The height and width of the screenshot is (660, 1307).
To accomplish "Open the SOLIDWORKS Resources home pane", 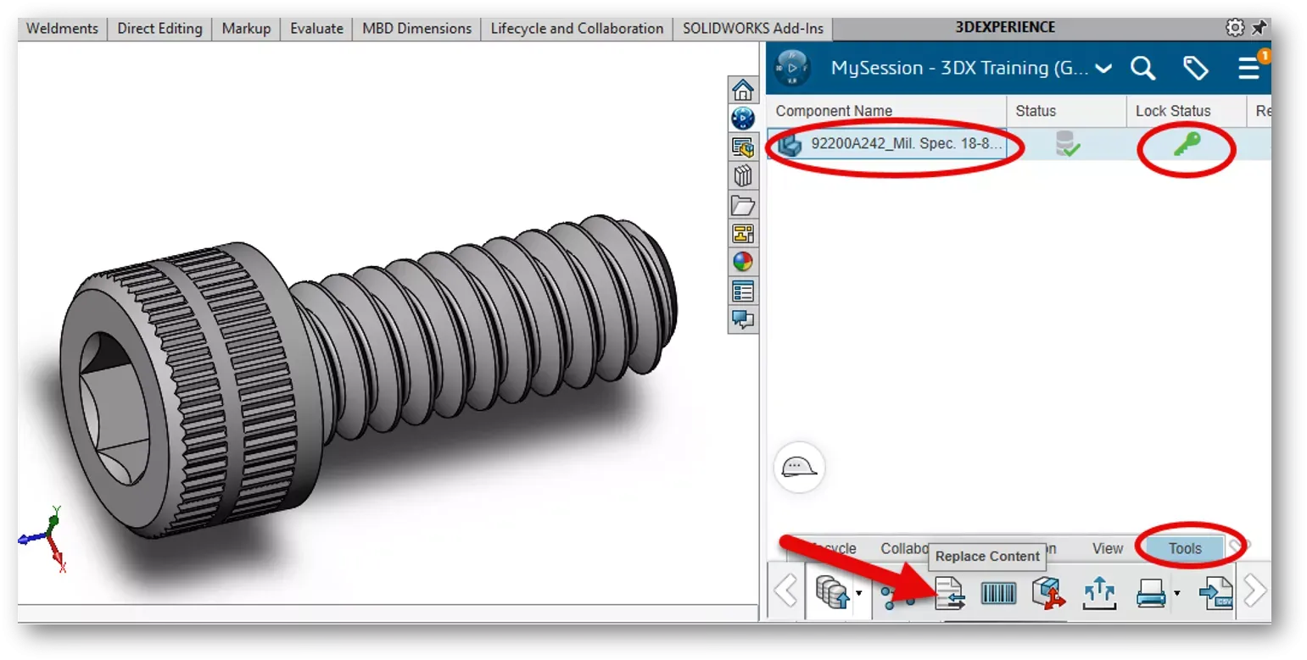I will coord(743,90).
